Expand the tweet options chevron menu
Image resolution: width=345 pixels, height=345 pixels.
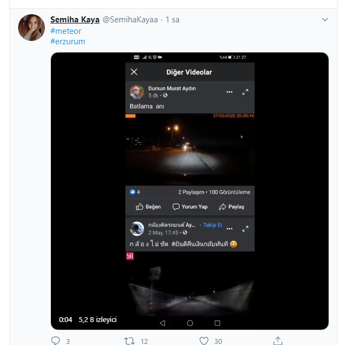tap(325, 20)
